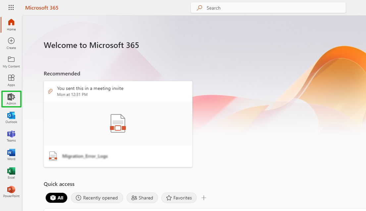Click the small file icon beside filename
Screen dimensions: 366x211
coord(53,156)
